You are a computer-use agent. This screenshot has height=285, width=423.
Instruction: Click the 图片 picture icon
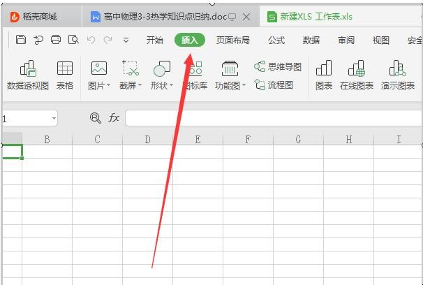pos(99,68)
